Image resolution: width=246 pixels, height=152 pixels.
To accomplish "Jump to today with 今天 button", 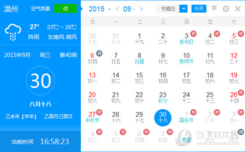I will pos(199,9).
